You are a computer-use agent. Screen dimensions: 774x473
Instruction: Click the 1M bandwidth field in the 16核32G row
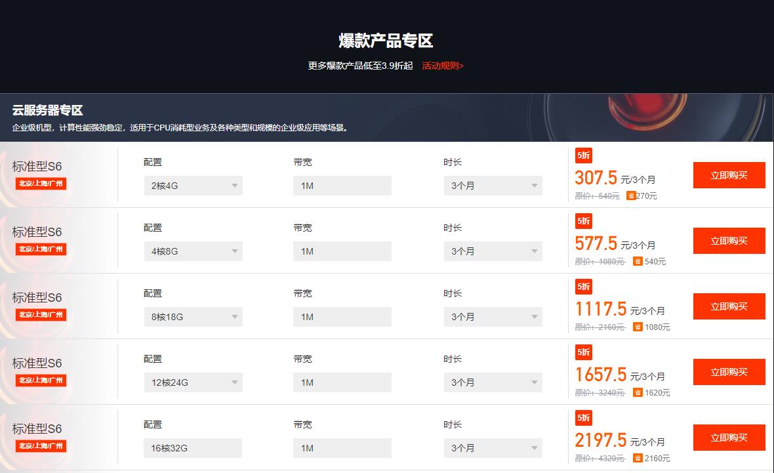click(x=342, y=448)
